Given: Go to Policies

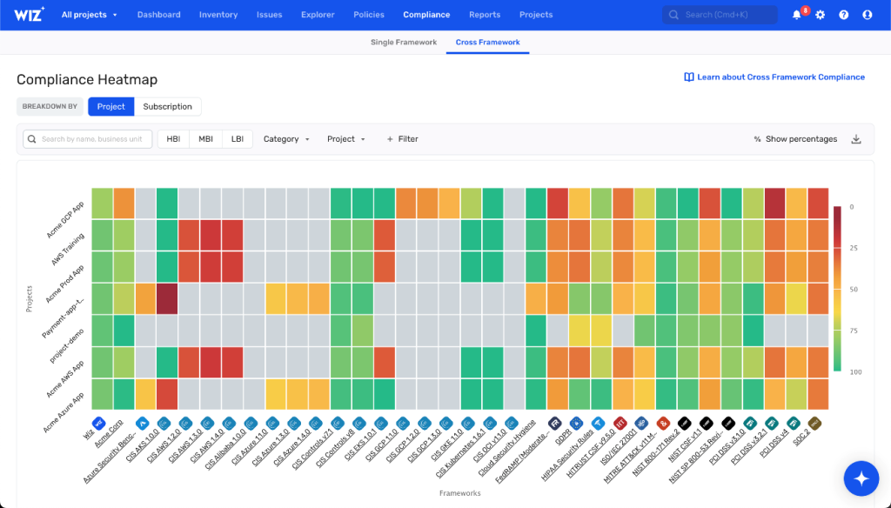Looking at the screenshot, I should [369, 15].
